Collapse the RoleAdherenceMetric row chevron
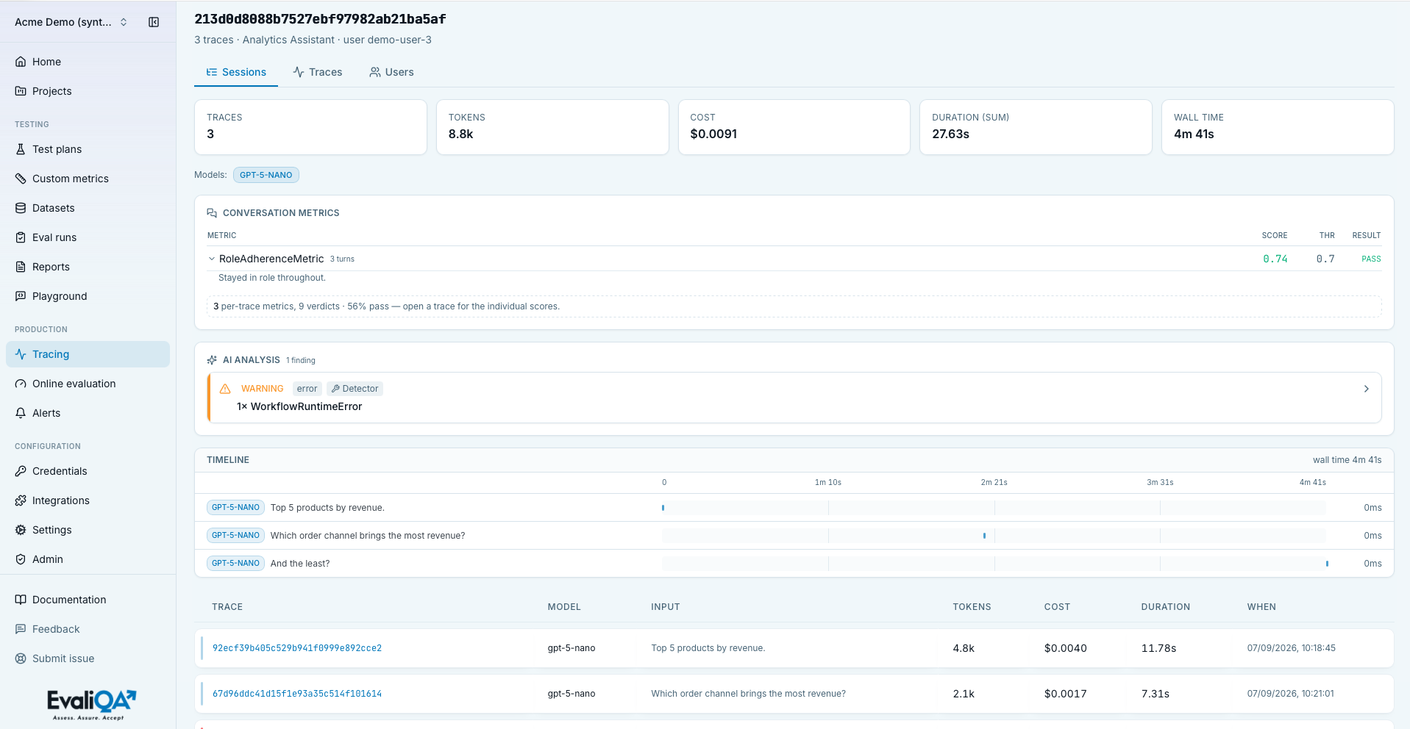The width and height of the screenshot is (1410, 729). [x=212, y=259]
